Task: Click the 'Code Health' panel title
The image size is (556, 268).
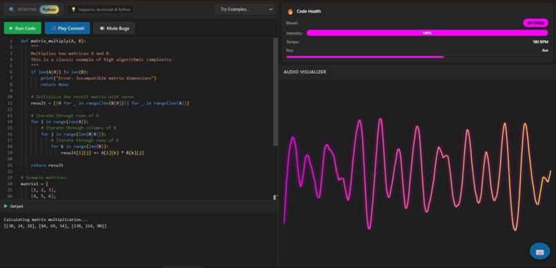Action: point(308,11)
